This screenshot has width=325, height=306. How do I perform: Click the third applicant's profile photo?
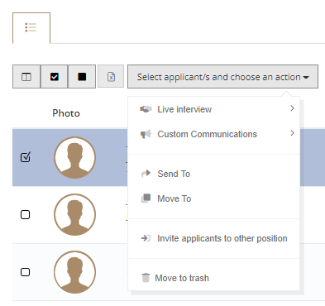[x=74, y=272]
